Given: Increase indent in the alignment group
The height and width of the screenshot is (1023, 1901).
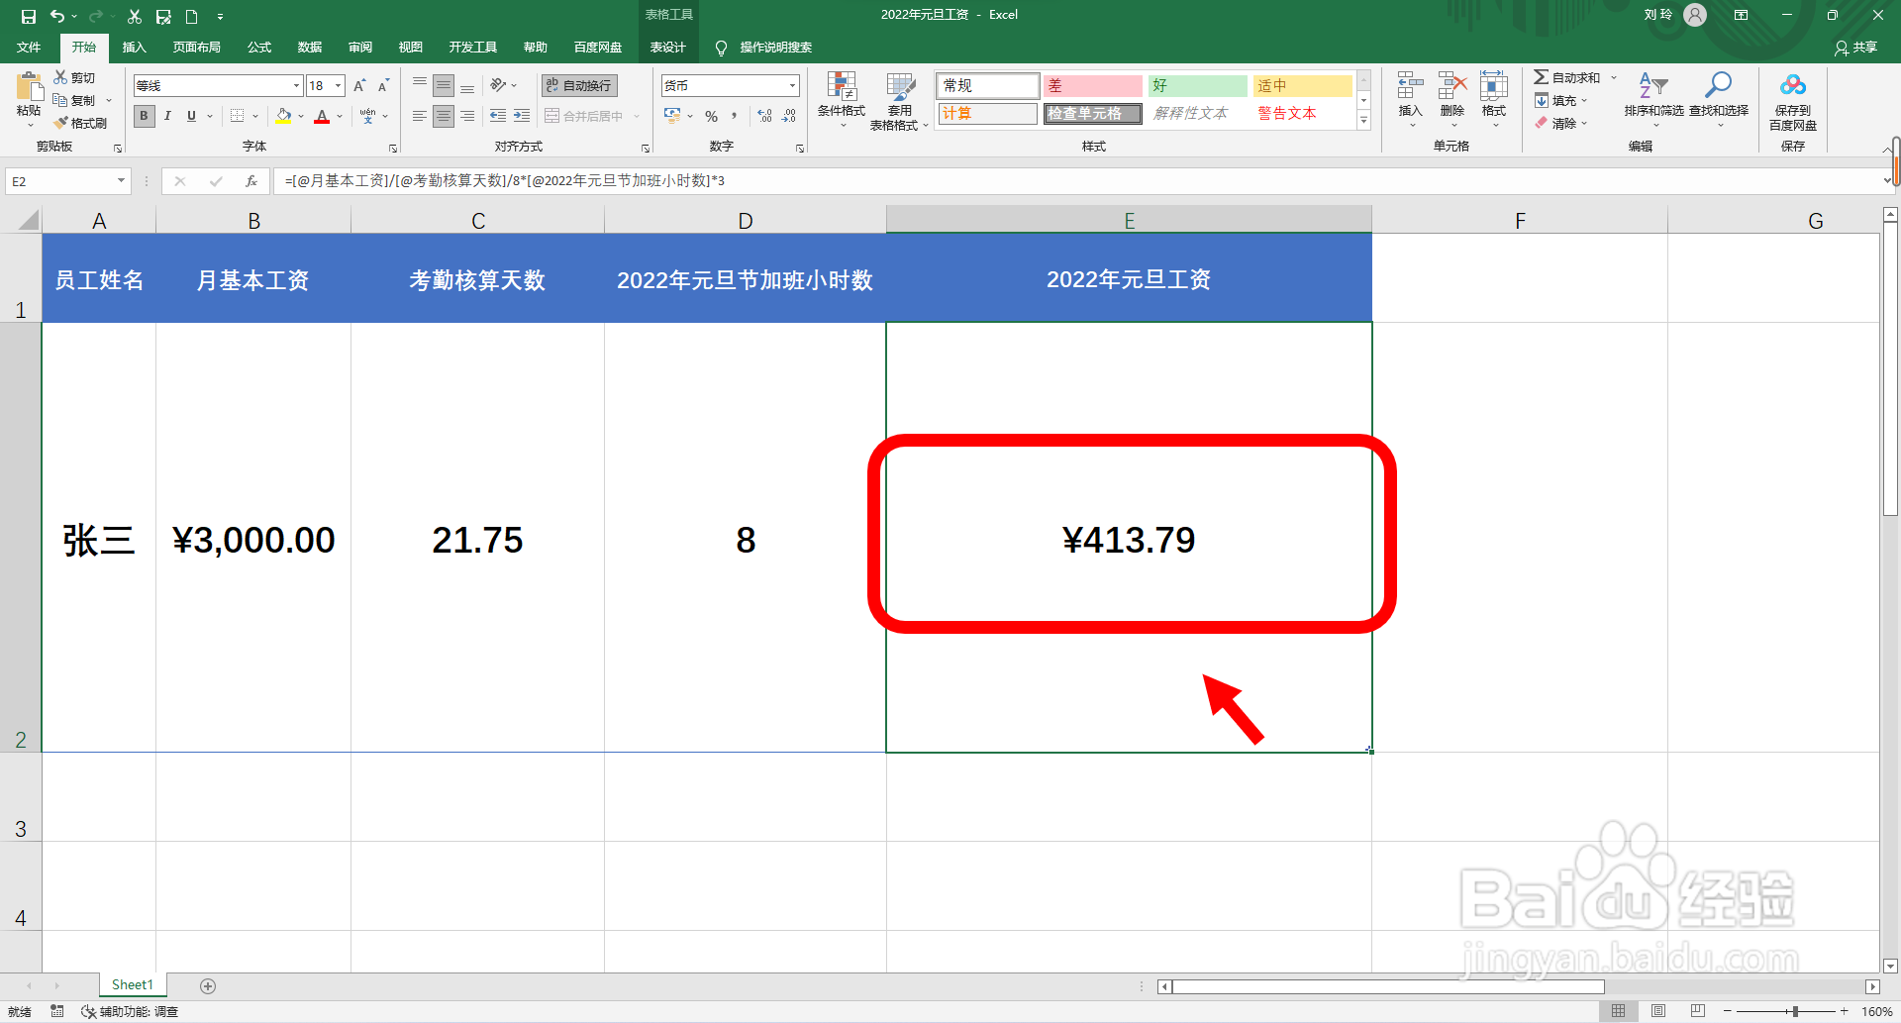Looking at the screenshot, I should coord(522,116).
